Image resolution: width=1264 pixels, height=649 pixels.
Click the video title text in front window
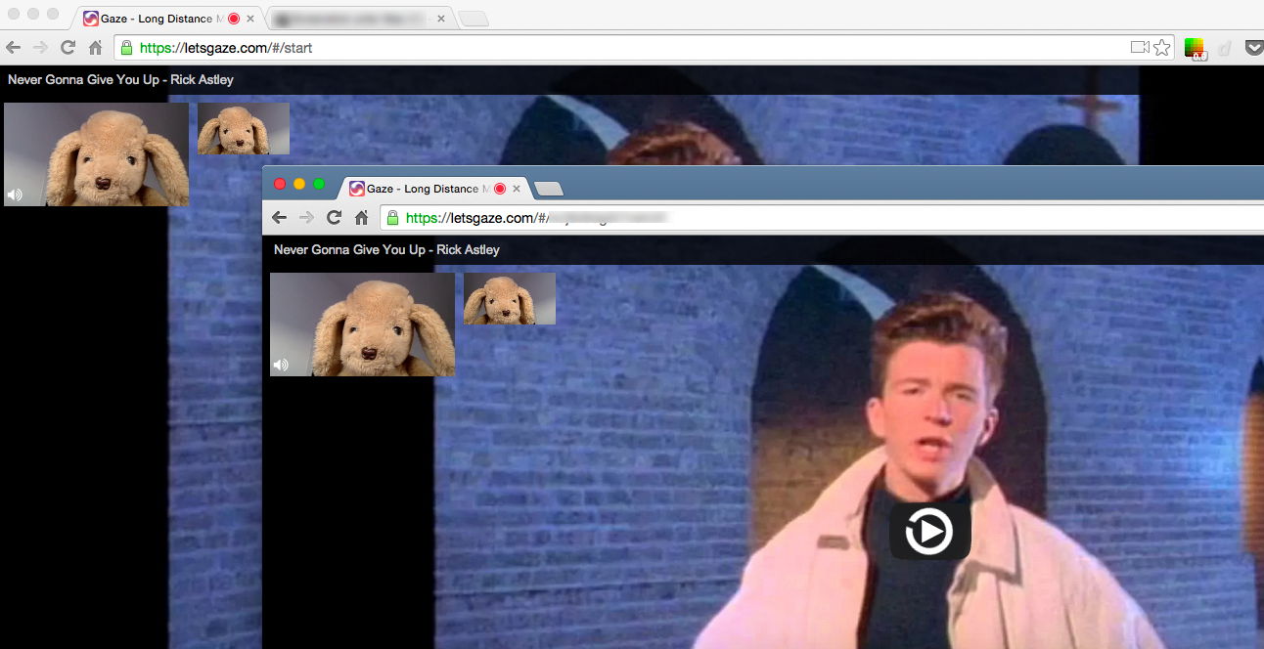click(386, 249)
